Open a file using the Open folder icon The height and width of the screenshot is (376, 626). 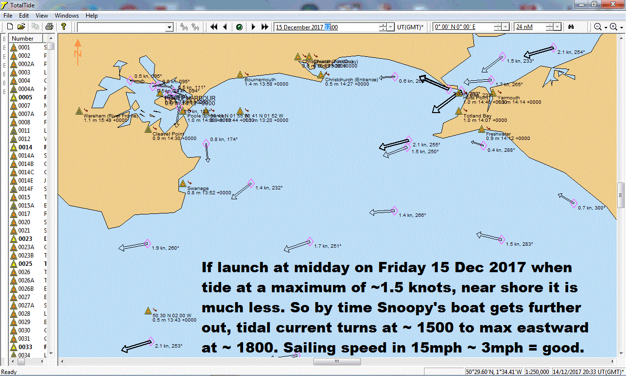point(22,27)
